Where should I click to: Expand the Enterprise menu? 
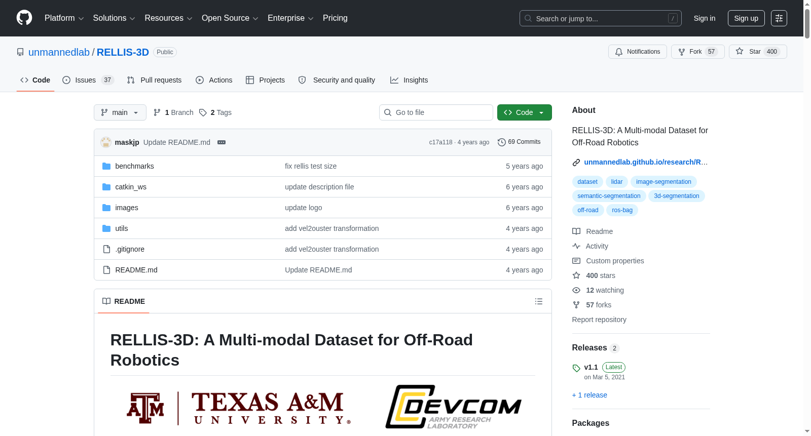pos(290,18)
